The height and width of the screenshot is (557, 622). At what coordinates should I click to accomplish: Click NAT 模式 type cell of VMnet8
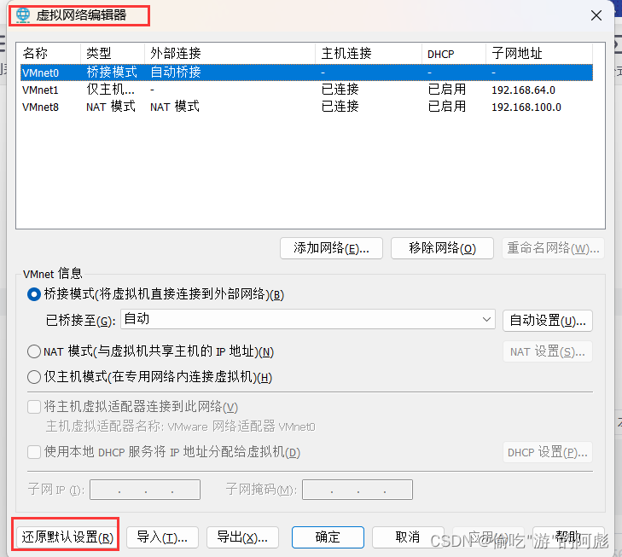[111, 107]
